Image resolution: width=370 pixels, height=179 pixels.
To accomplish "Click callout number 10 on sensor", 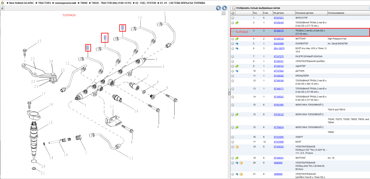I will pos(136,111).
